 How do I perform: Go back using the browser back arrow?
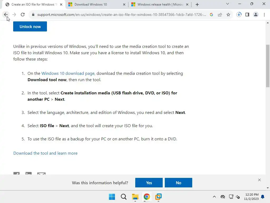6,15
